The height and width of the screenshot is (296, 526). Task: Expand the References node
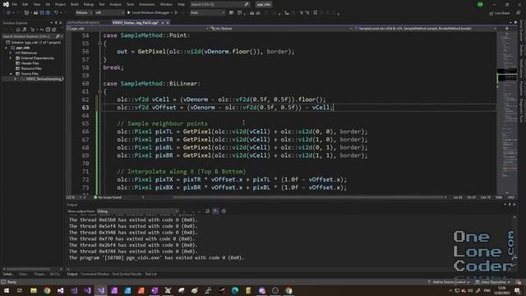tap(11, 53)
